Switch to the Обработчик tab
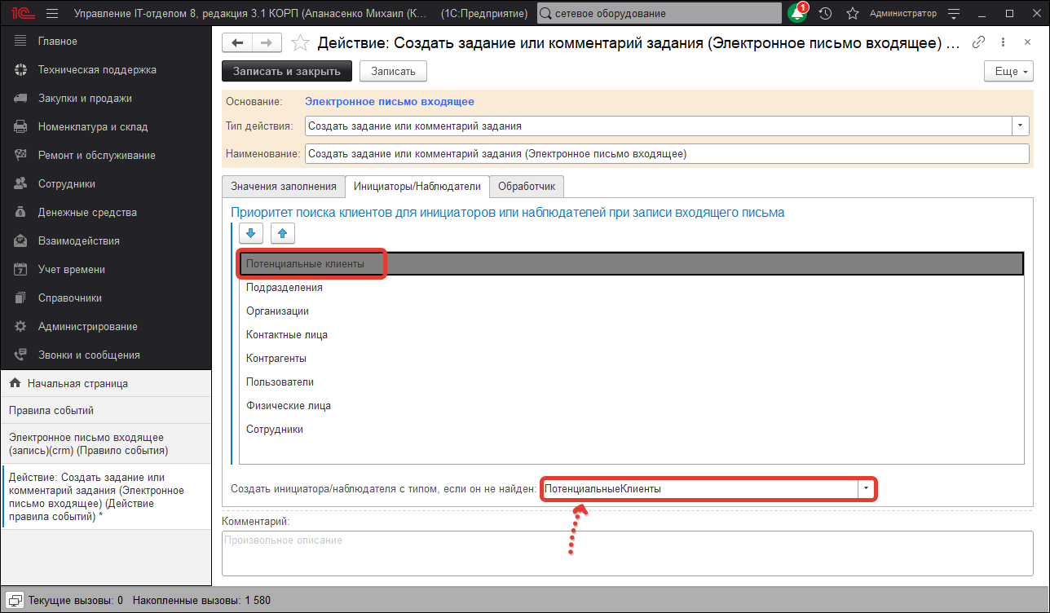1050x613 pixels. tap(526, 186)
